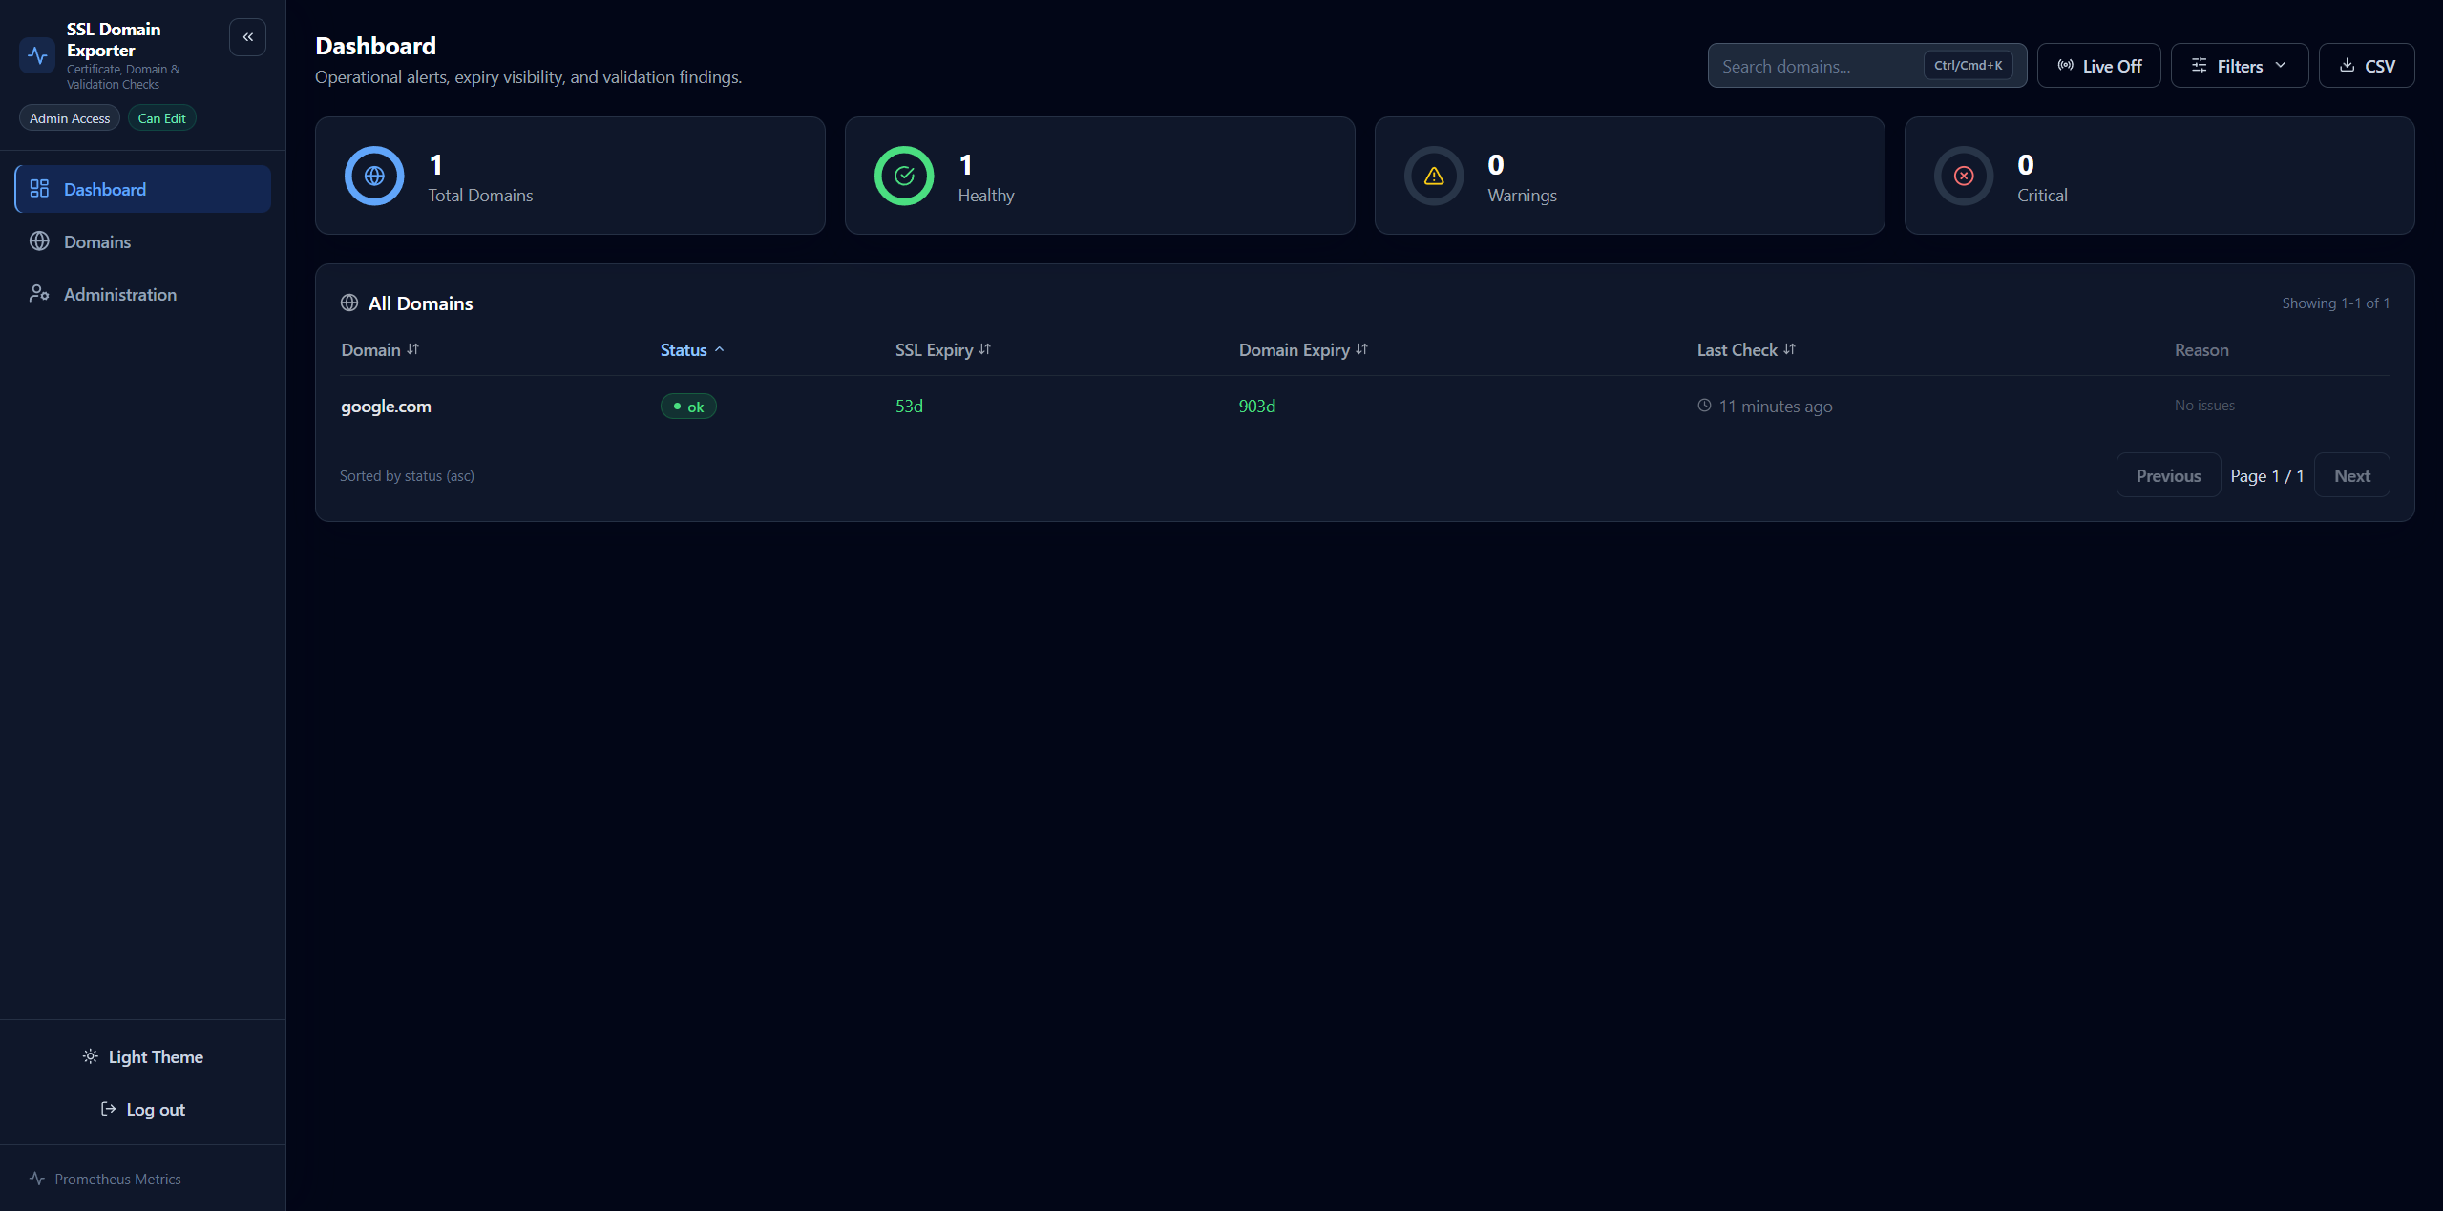Open the google.com domain row

pyautogui.click(x=1365, y=406)
